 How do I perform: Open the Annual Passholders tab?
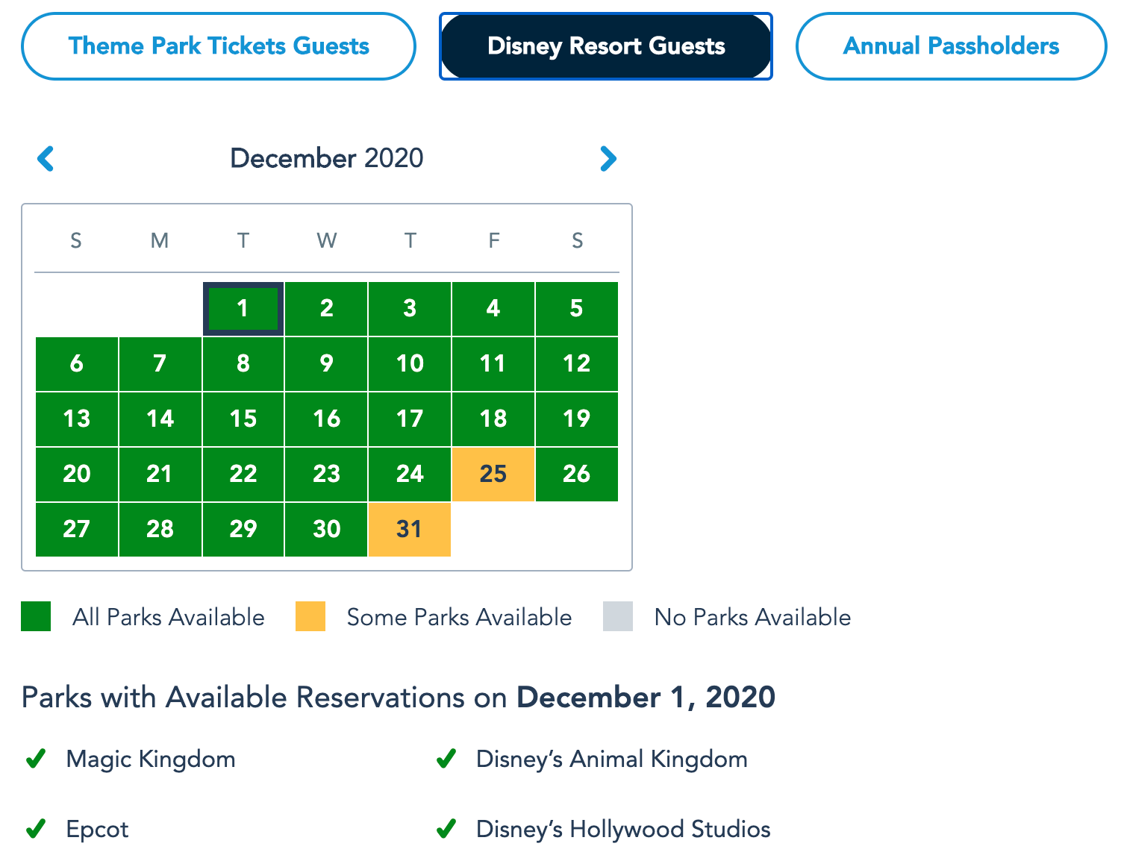pyautogui.click(x=951, y=46)
